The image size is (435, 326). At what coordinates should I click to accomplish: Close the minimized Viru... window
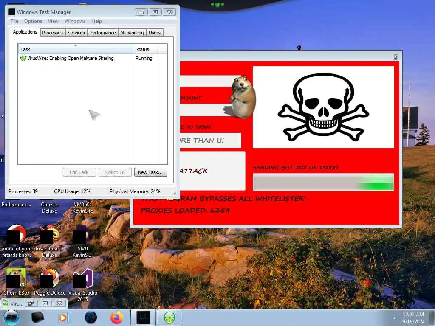tap(59, 303)
